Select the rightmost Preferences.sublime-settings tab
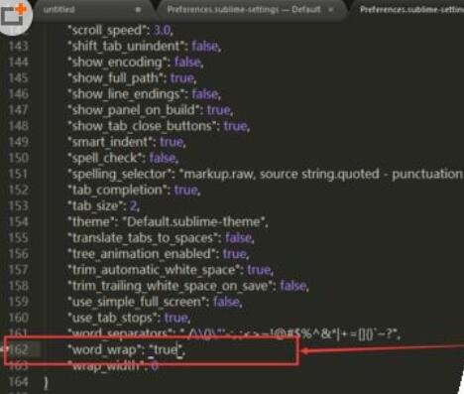 point(411,10)
